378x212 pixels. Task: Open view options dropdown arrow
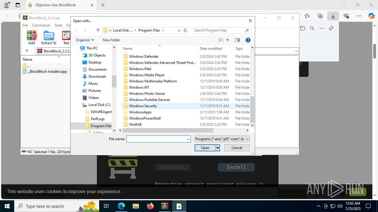[x=227, y=40]
